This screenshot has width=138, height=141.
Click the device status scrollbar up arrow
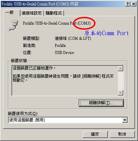120,68
